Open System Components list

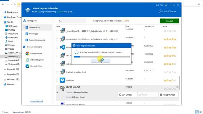[37, 40]
